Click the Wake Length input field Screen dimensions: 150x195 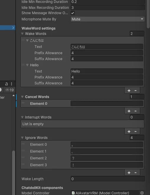coord(108,179)
